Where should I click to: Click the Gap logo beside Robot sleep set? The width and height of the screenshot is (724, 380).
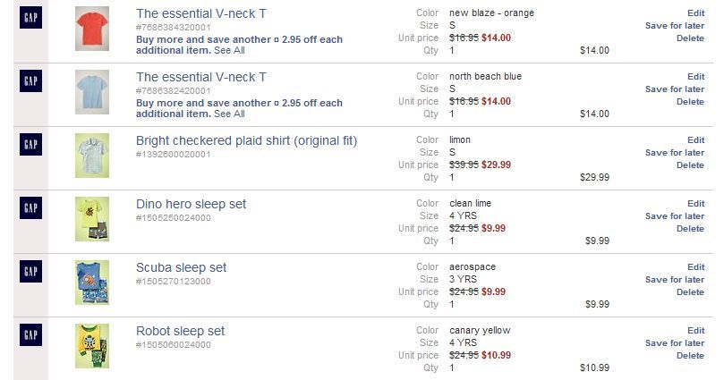point(30,335)
